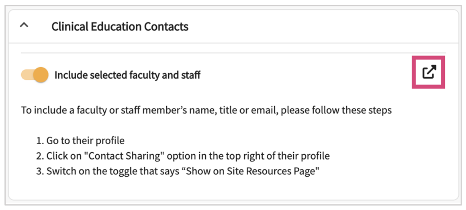Click the light orange toggle track

pyautogui.click(x=27, y=75)
